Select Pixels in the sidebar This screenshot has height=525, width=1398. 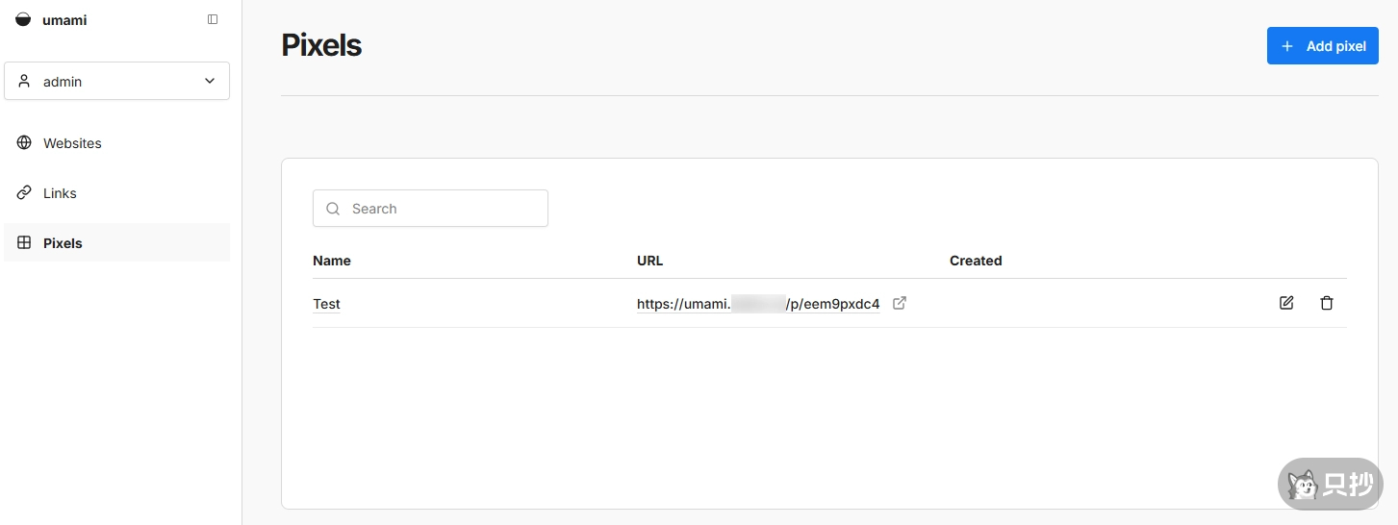click(x=63, y=243)
